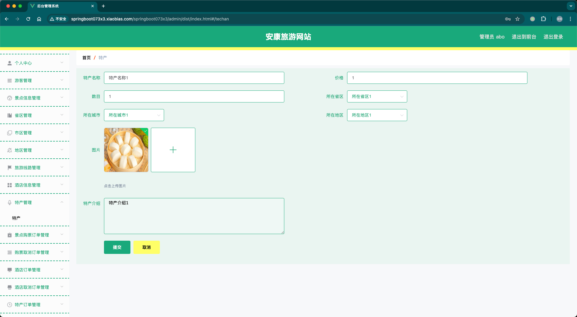Click the 酒店取消订单管理 icon
Screen dimensions: 577x317
10,287
